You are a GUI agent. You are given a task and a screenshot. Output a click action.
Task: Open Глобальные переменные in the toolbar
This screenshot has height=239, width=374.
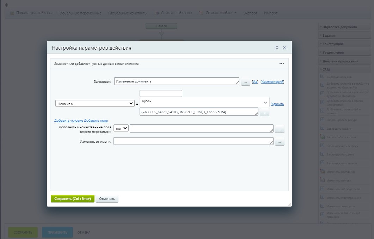pos(80,13)
